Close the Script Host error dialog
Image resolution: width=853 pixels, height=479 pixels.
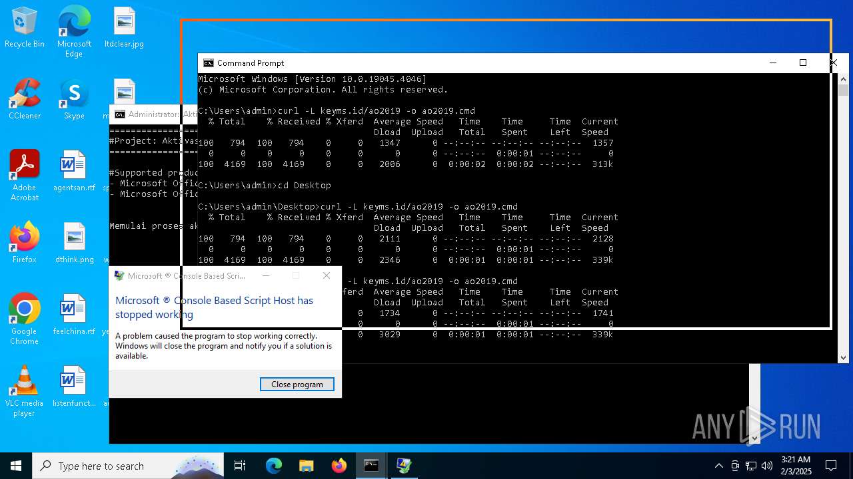[327, 275]
